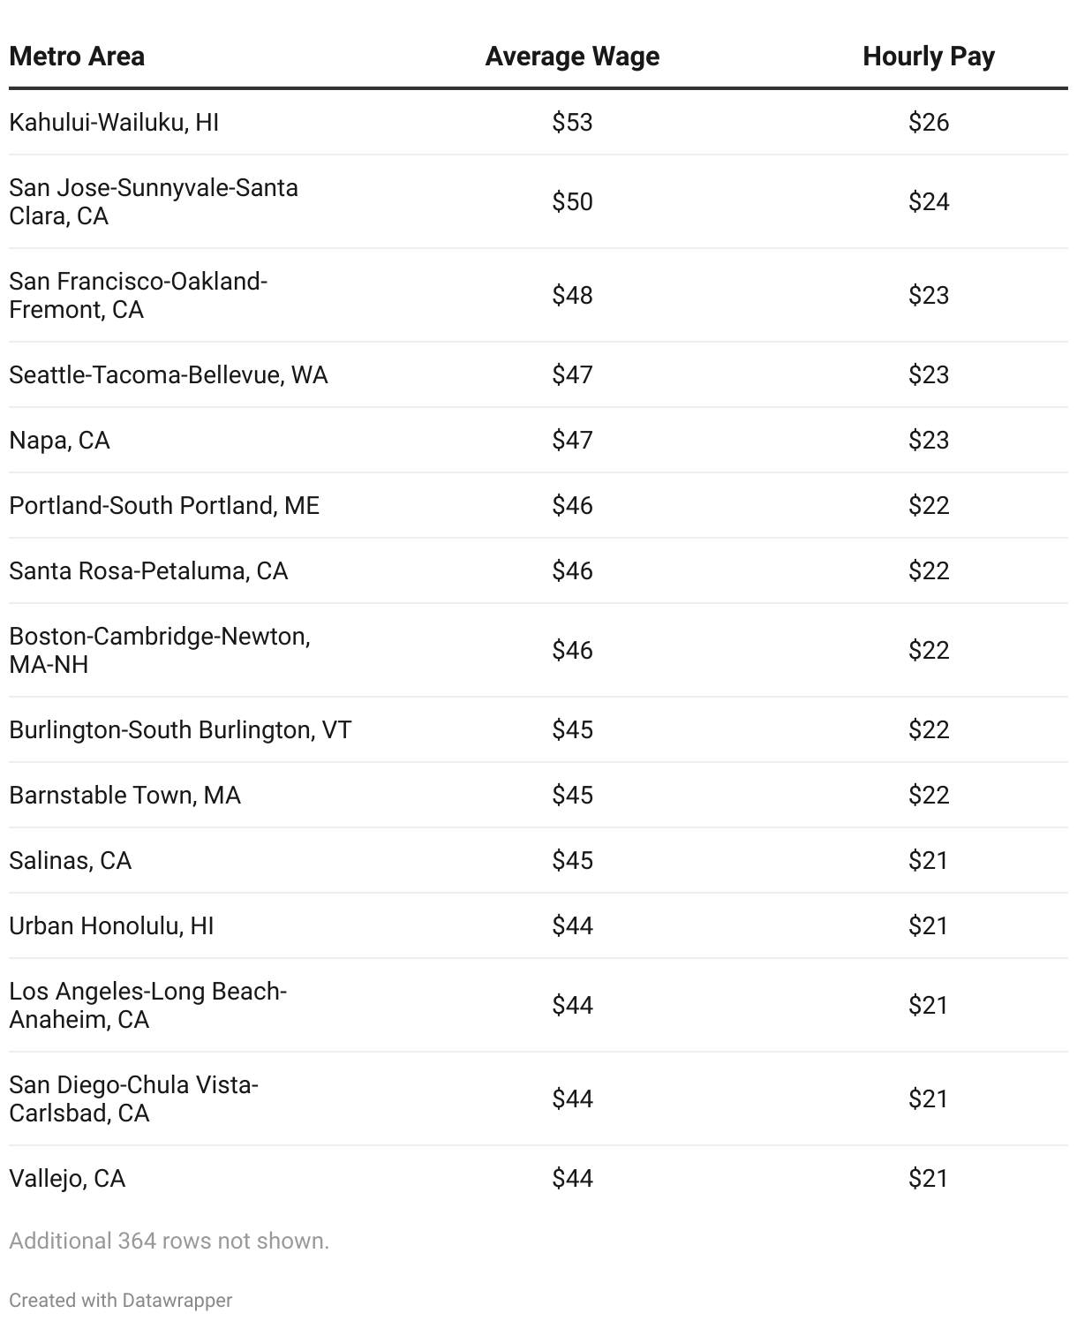Click the Hourly Pay column header
1077x1321 pixels.
(x=928, y=57)
